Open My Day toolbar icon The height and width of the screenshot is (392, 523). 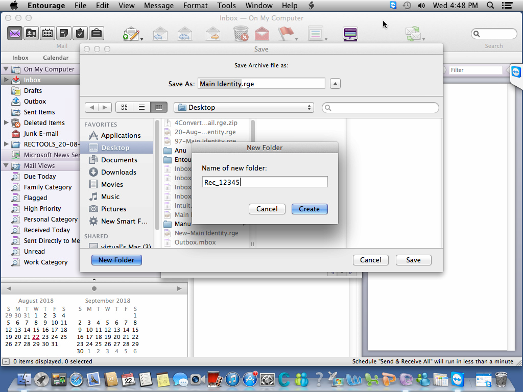(350, 34)
